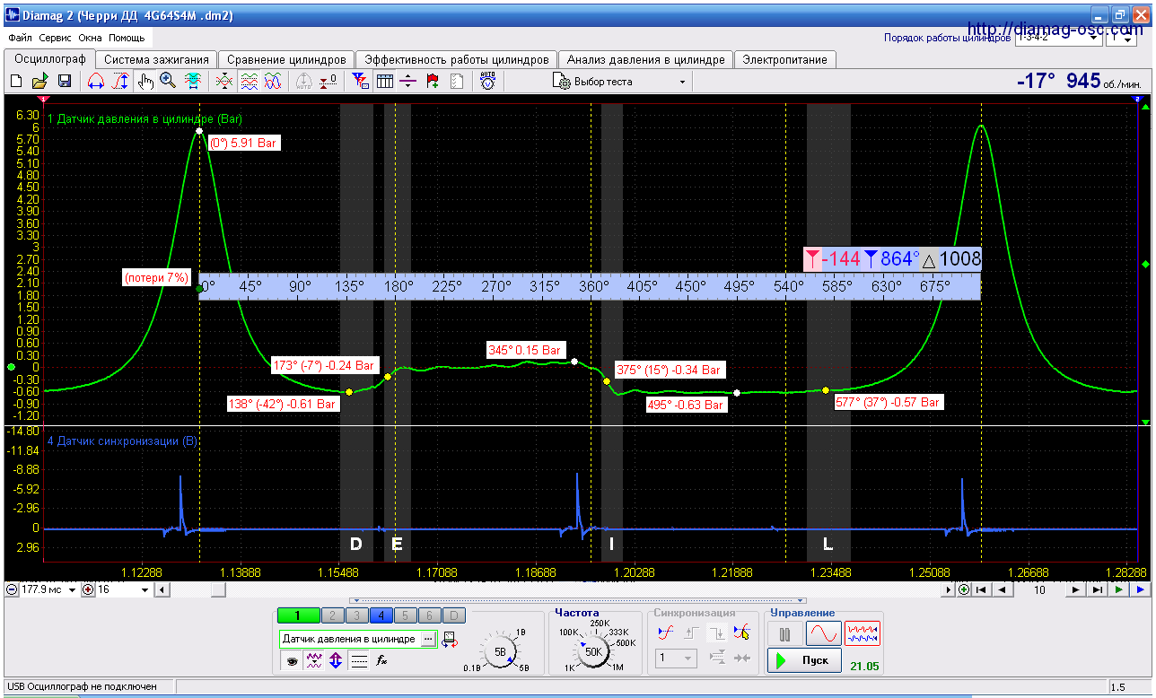The height and width of the screenshot is (698, 1156).
Task: Open the Эффективность работы цилиндров tab
Action: (456, 59)
